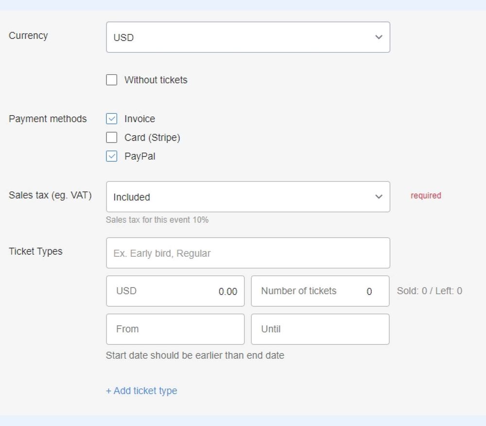Open the Until date picker

320,329
